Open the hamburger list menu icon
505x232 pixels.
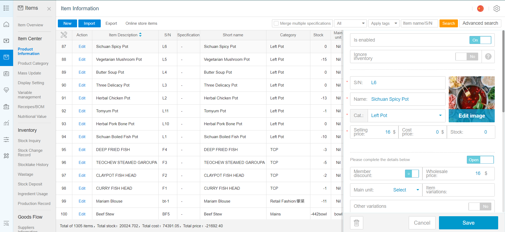click(x=6, y=8)
